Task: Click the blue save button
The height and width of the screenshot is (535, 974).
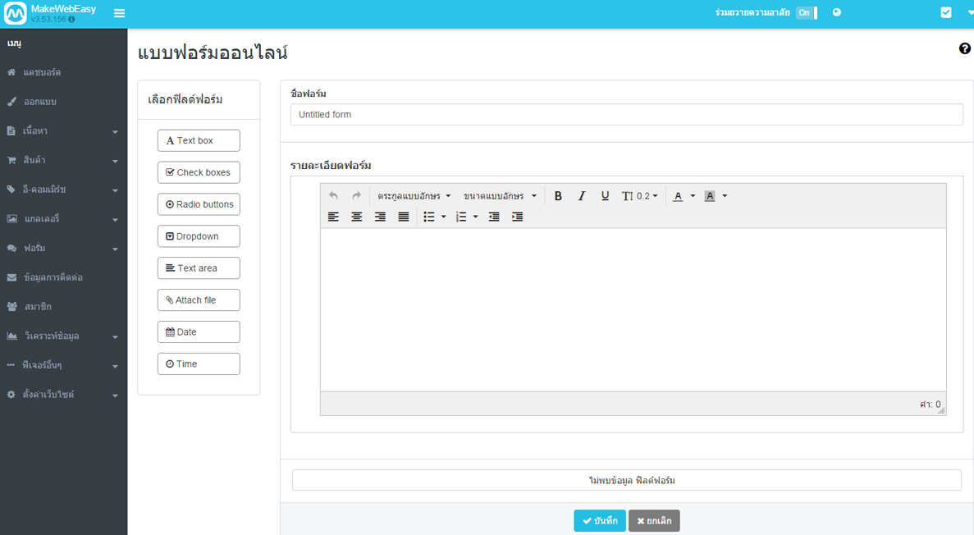Action: coord(599,521)
